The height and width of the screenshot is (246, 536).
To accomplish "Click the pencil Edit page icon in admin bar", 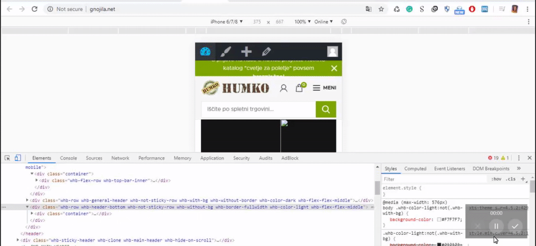I will [266, 51].
